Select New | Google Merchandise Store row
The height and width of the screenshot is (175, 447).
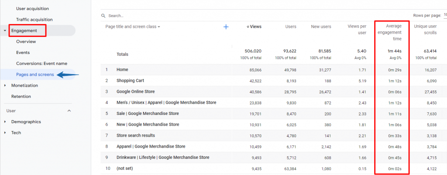coord(148,125)
